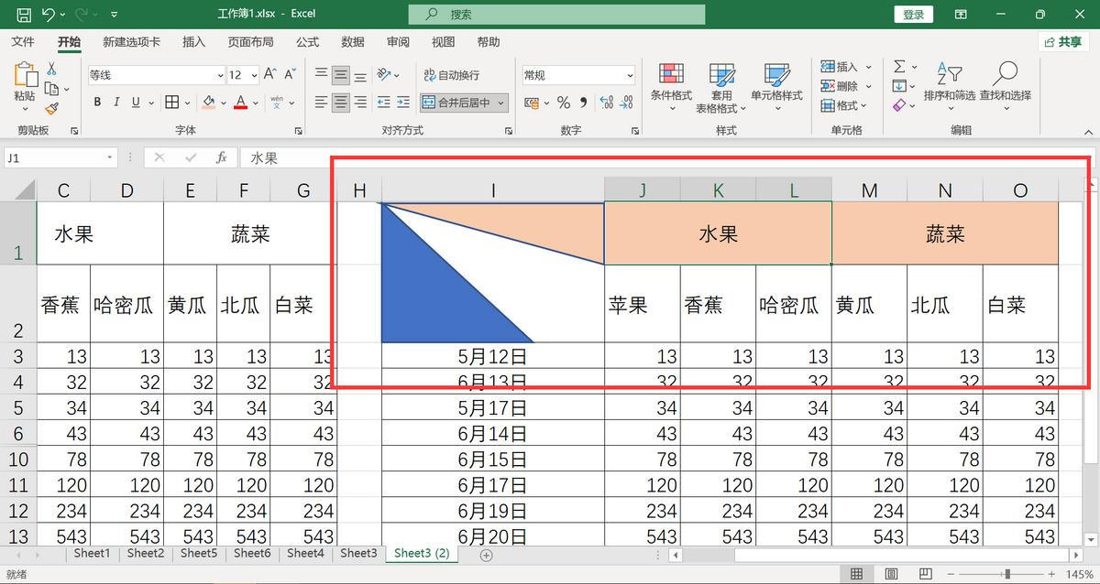Switch to the Sheet6 worksheet tab

(251, 554)
